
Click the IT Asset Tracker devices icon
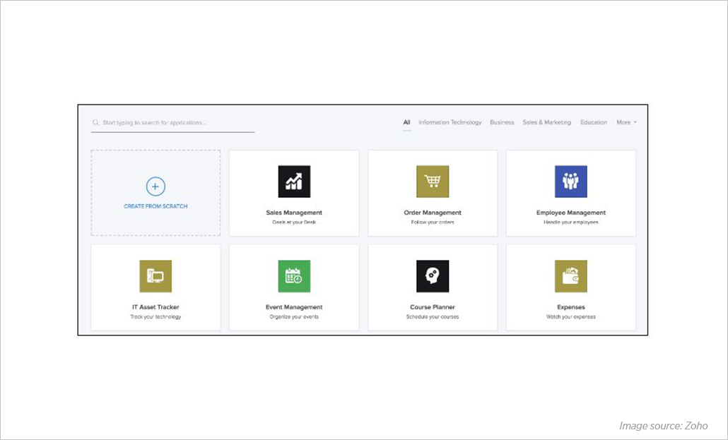point(155,276)
